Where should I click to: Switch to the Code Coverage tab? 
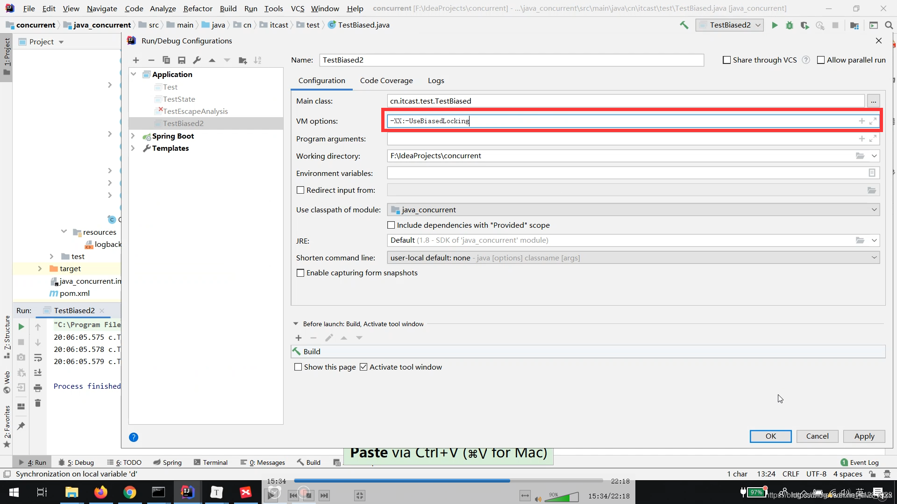(x=386, y=81)
